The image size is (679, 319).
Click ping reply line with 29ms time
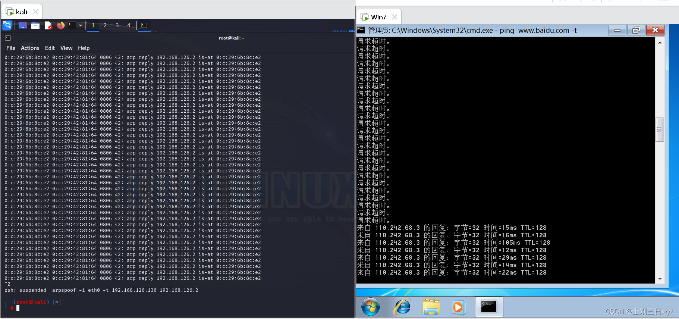(x=452, y=258)
